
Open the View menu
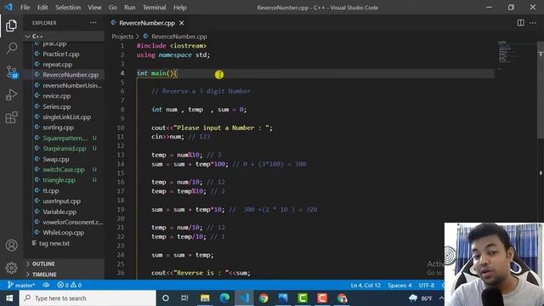point(94,8)
